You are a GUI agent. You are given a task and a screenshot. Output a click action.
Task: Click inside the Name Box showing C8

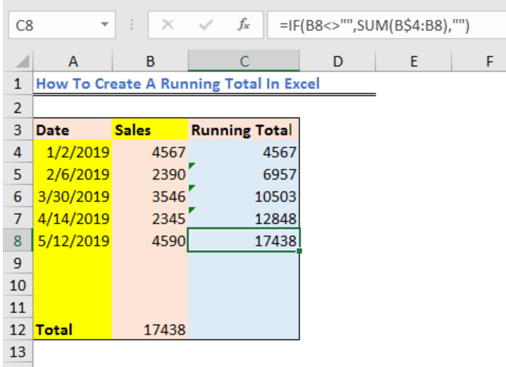[x=55, y=25]
